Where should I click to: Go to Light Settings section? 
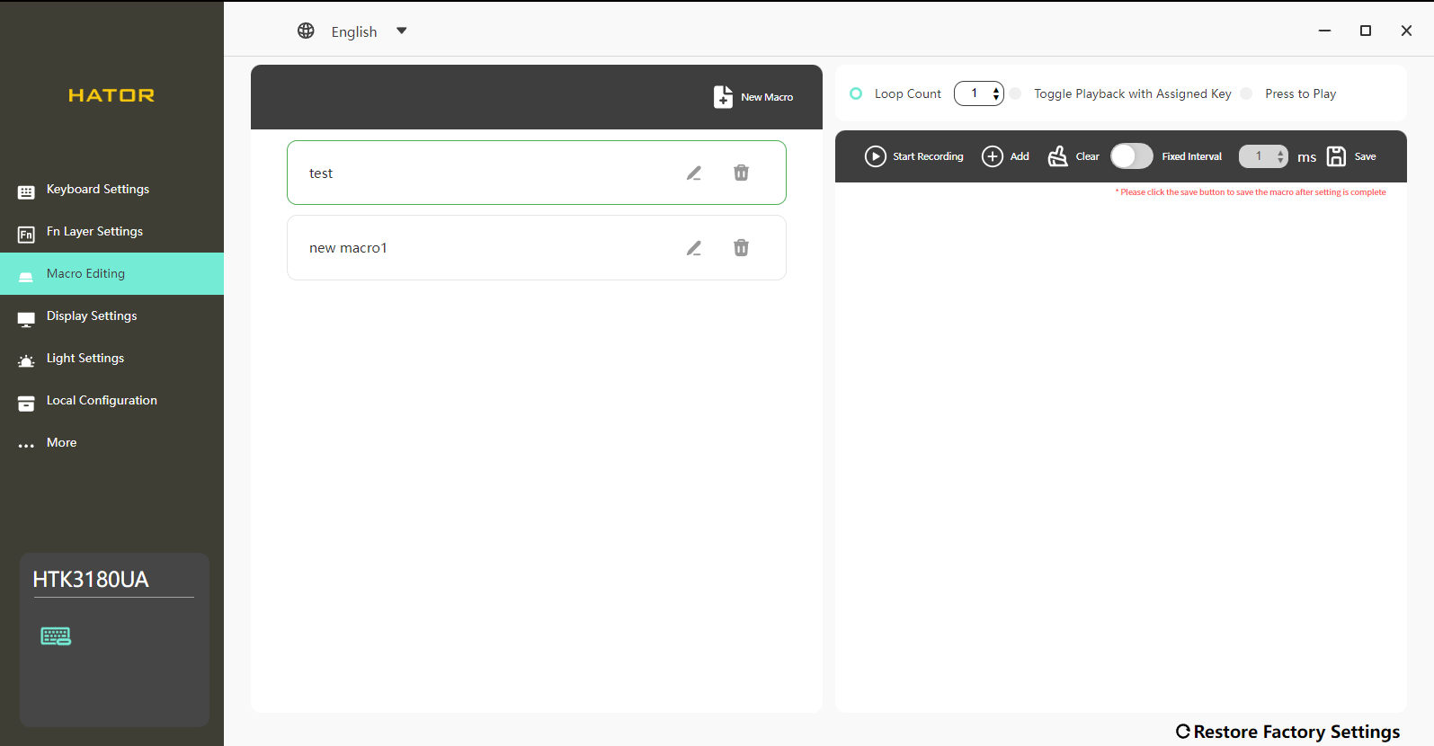(x=85, y=359)
